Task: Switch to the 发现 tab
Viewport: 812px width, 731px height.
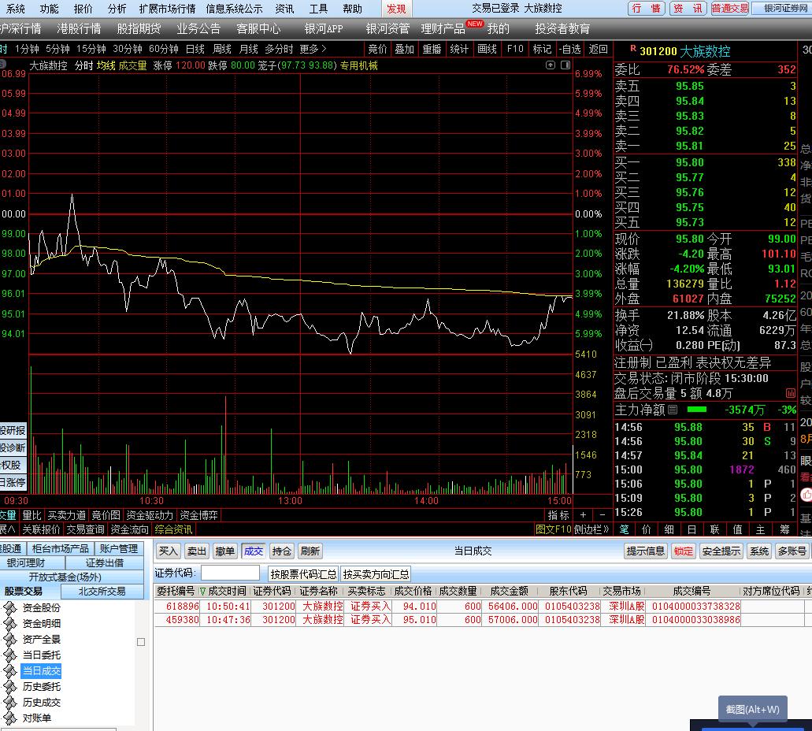Action: tap(397, 9)
